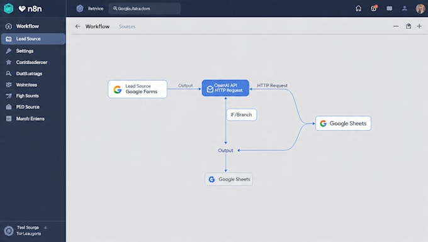The image size is (428, 242).
Task: Click the icon beside Wokmitees
Action: tap(9, 85)
